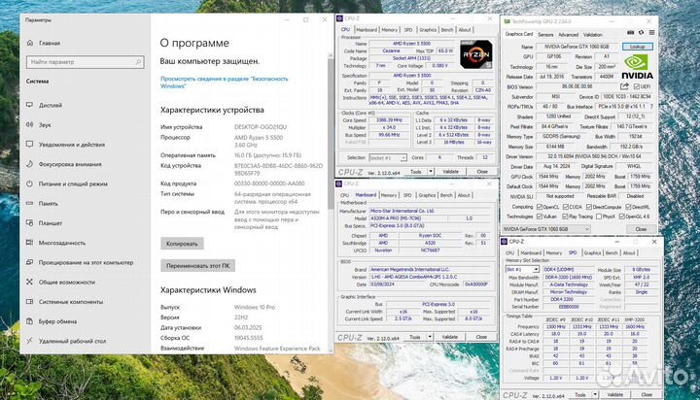Open About tab in CPU-Z CPU-tab window

click(x=465, y=30)
